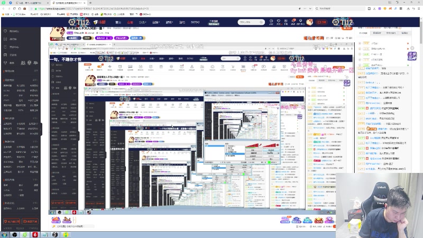The height and width of the screenshot is (238, 423).
Task: Open the DOTA2 navigation item
Action: coord(195,22)
